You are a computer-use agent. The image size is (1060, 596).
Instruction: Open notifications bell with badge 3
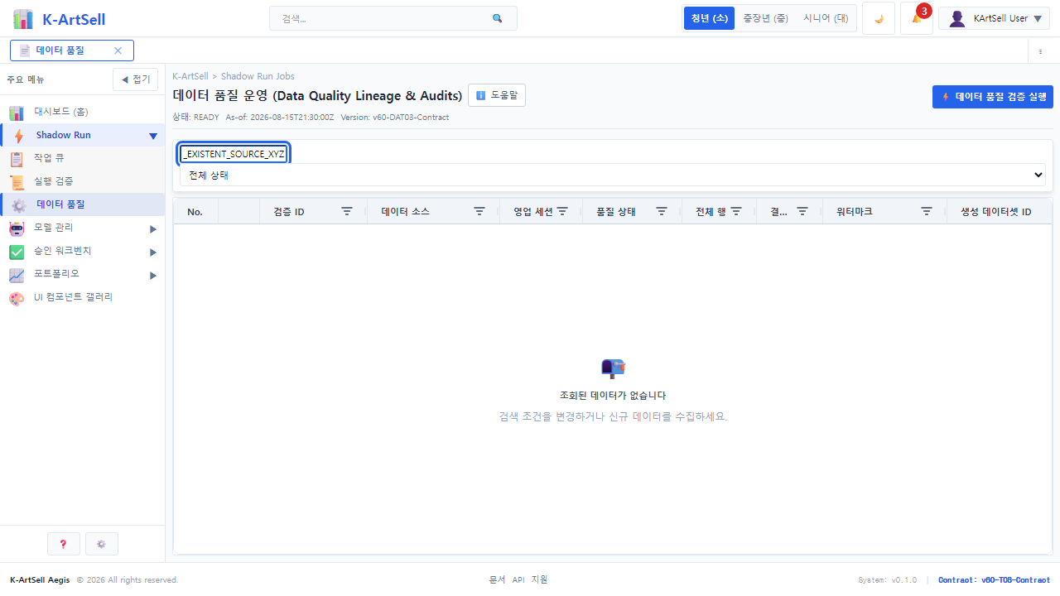click(917, 18)
